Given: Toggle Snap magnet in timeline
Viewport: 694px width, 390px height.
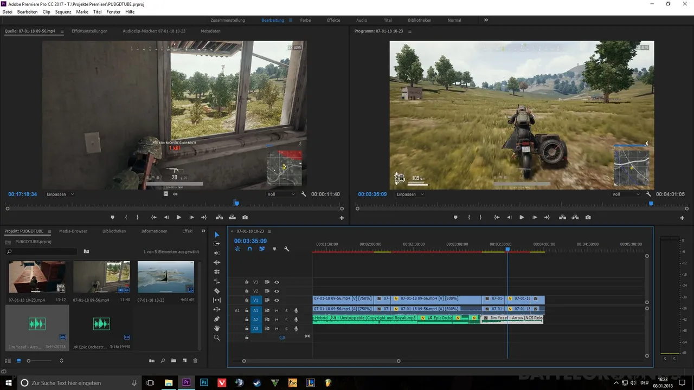Looking at the screenshot, I should tap(249, 249).
